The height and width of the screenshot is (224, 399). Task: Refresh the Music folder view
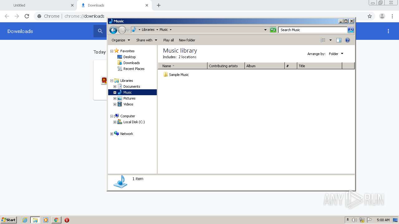point(273,30)
